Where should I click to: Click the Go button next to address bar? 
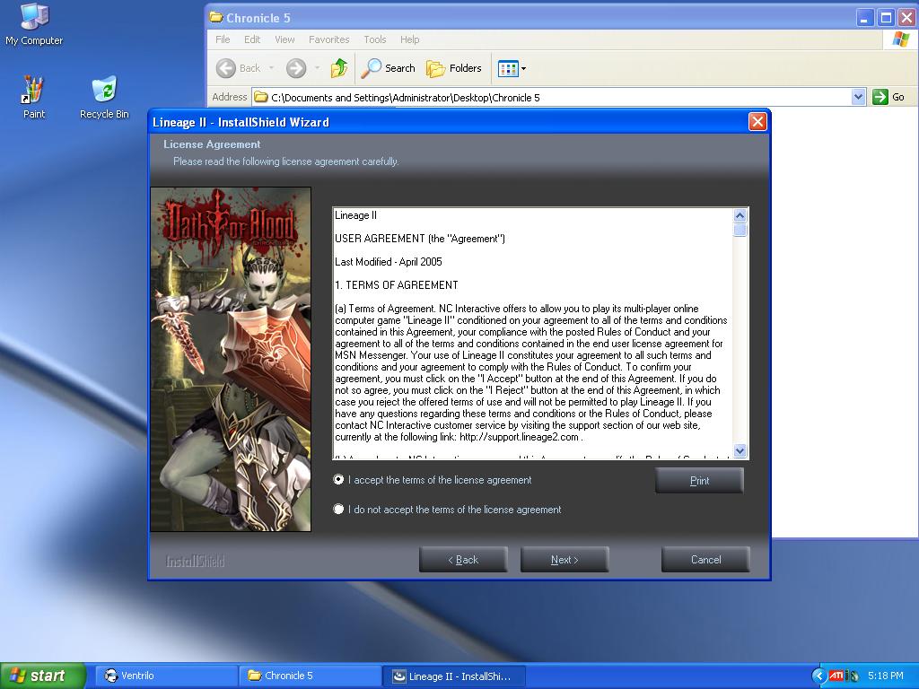pos(888,97)
